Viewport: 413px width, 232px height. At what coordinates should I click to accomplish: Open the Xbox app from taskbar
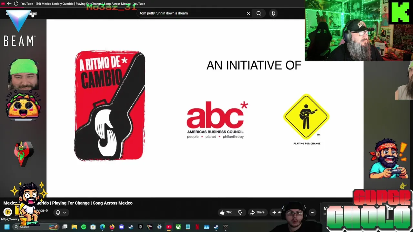[x=178, y=227]
